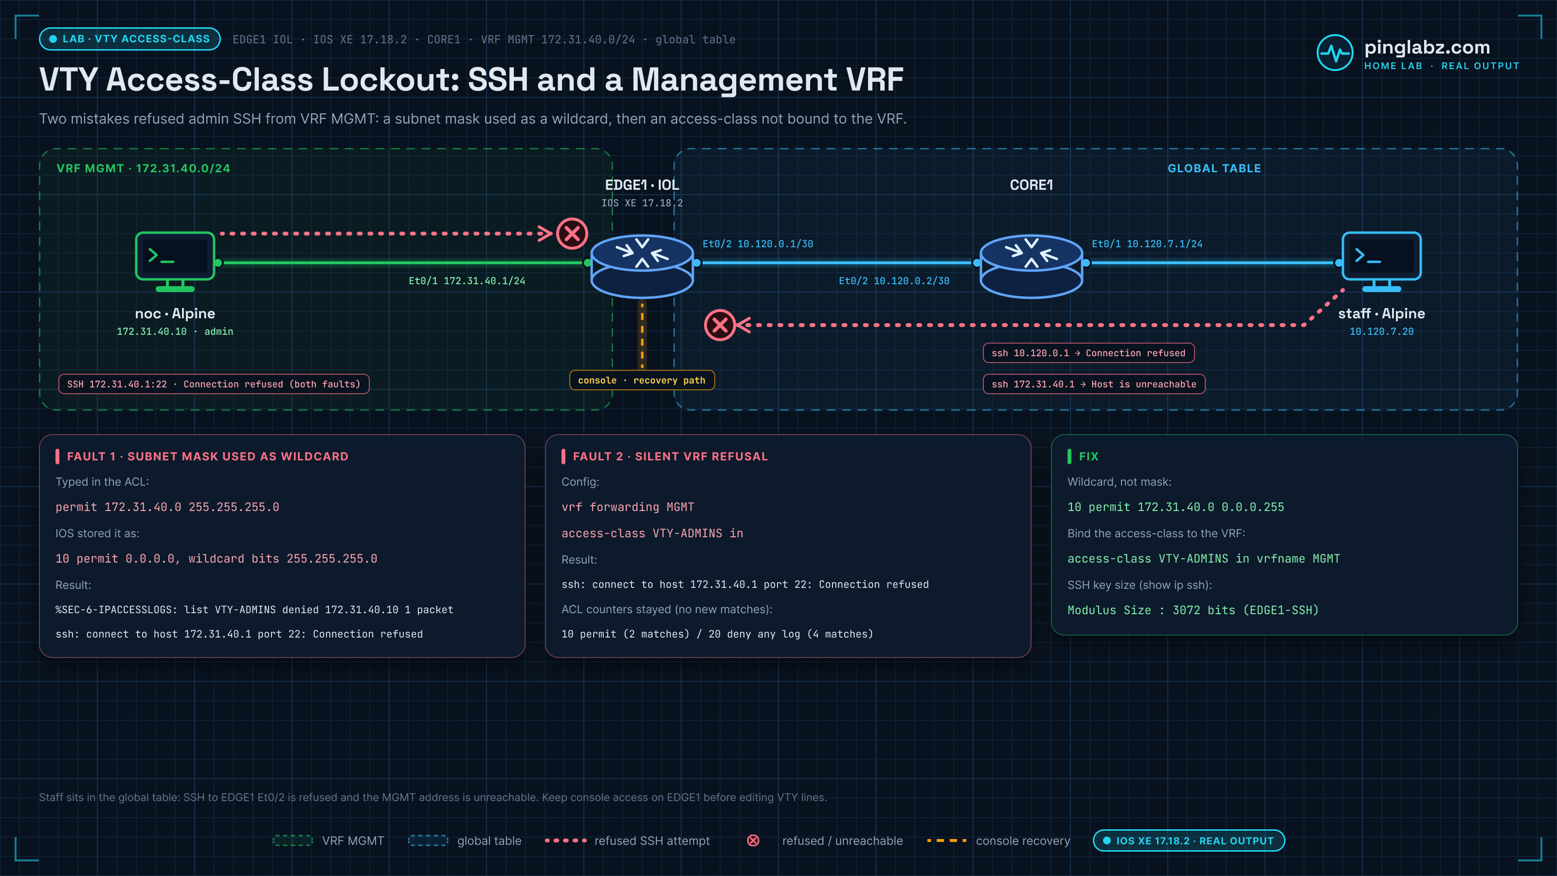This screenshot has width=1557, height=876.
Task: Click the global table legend swatch
Action: 428,840
